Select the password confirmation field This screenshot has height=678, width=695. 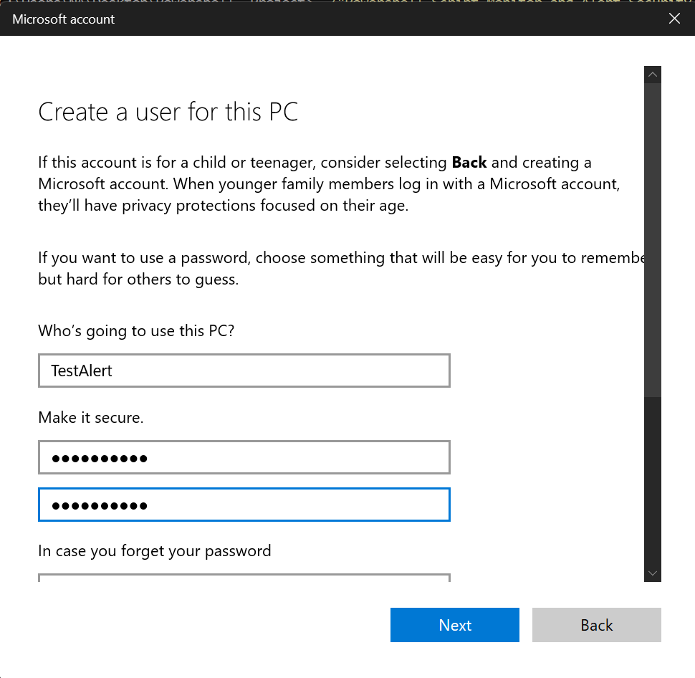click(x=244, y=505)
